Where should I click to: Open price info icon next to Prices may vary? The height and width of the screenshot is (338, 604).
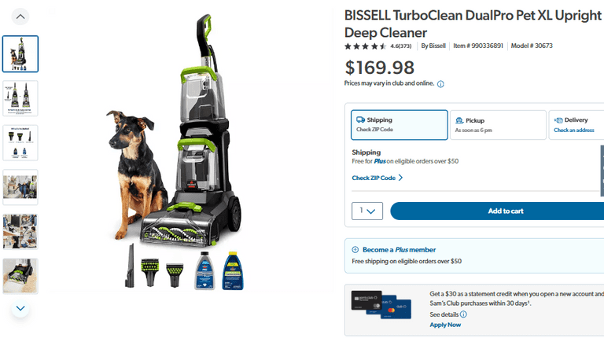click(440, 84)
